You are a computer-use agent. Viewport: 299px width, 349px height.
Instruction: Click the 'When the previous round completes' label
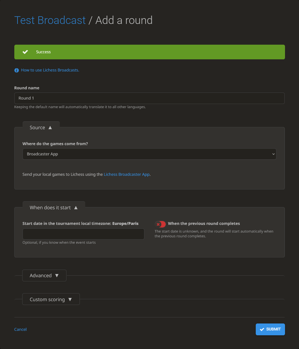204,224
